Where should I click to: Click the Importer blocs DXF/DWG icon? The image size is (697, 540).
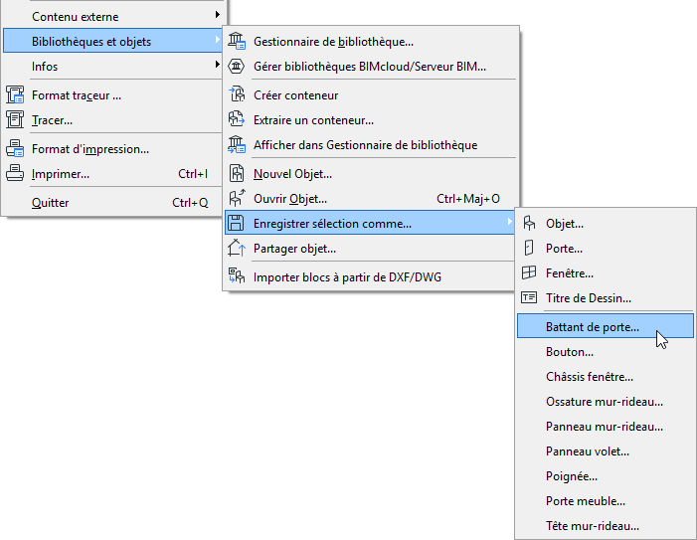pos(237,276)
